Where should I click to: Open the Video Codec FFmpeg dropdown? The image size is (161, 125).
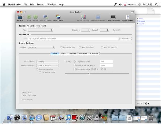[x=47, y=62]
